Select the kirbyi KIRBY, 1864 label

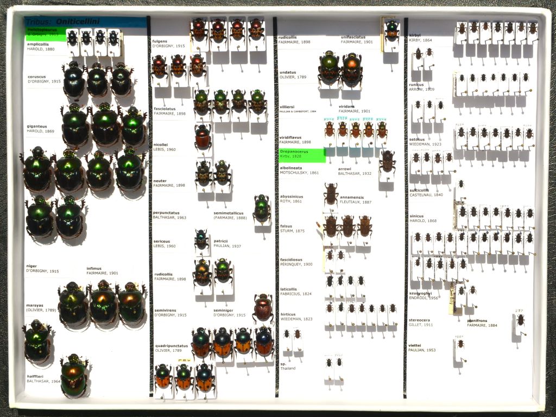click(x=421, y=37)
